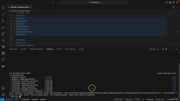The height and width of the screenshot is (101, 180).
Task: Open Run and Debug view
Action: (3, 27)
